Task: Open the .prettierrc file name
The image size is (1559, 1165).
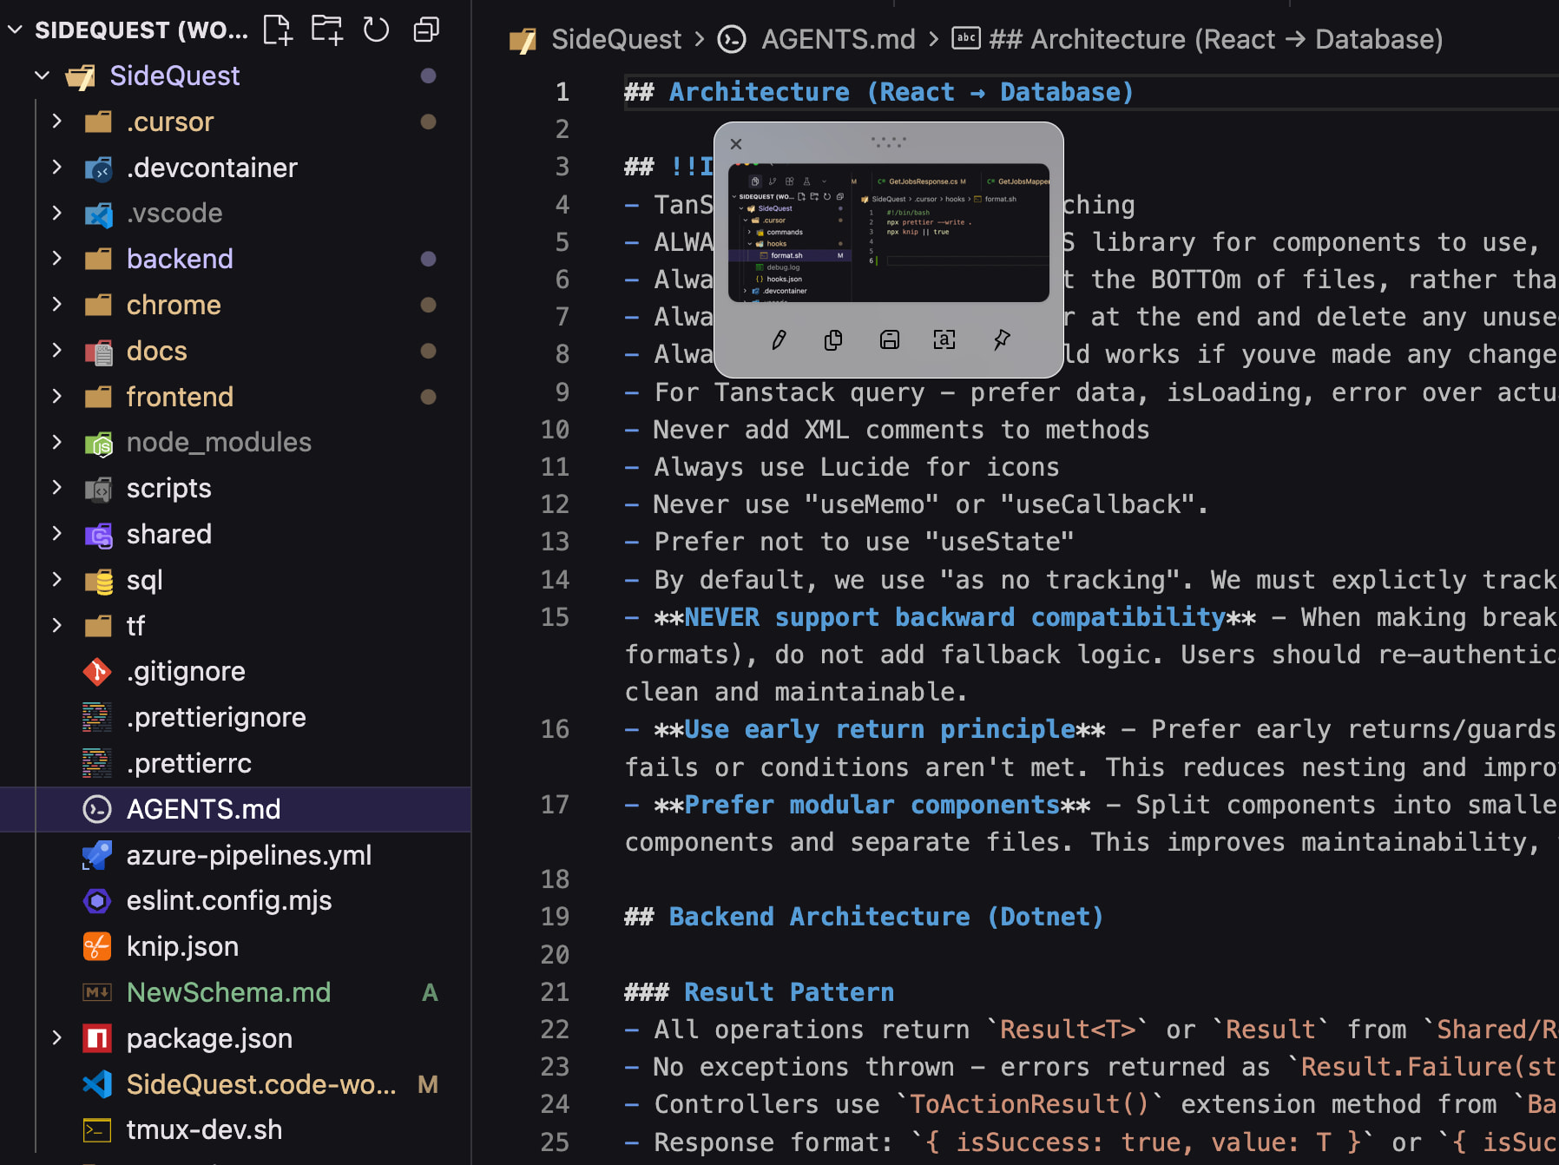Action: (188, 763)
